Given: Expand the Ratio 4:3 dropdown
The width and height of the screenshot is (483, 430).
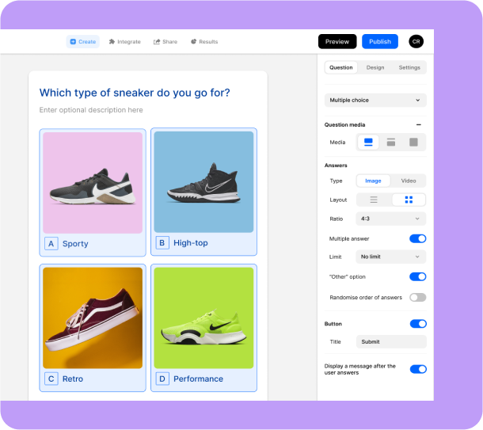Looking at the screenshot, I should click(391, 218).
